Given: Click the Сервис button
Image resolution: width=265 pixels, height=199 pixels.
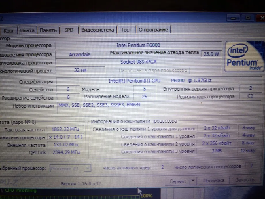Looking at the screenshot, I should click(x=178, y=181).
